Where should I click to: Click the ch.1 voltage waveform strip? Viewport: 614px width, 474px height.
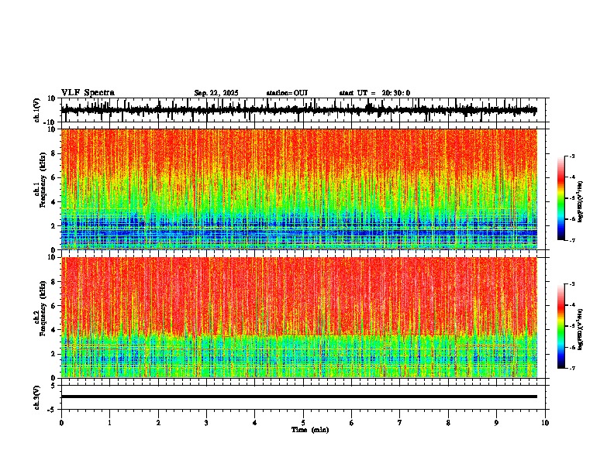click(299, 110)
